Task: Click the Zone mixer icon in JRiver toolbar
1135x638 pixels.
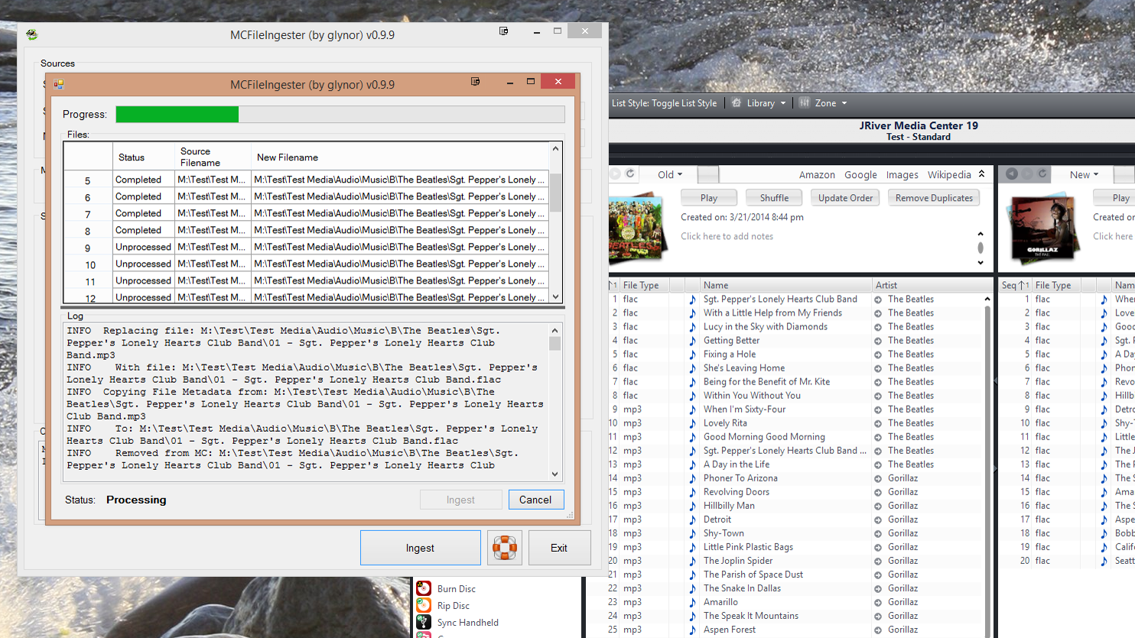Action: point(805,102)
